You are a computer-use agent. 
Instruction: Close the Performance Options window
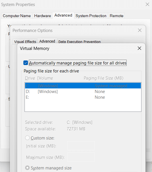pyautogui.click(x=140, y=30)
